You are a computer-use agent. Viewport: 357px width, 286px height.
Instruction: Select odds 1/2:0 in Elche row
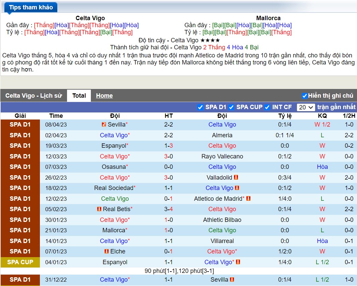(285, 251)
